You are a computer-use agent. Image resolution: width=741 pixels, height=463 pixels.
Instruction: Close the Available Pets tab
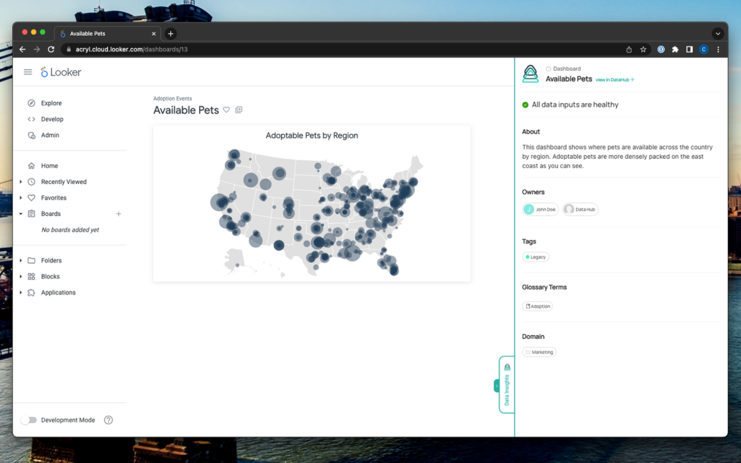point(154,34)
